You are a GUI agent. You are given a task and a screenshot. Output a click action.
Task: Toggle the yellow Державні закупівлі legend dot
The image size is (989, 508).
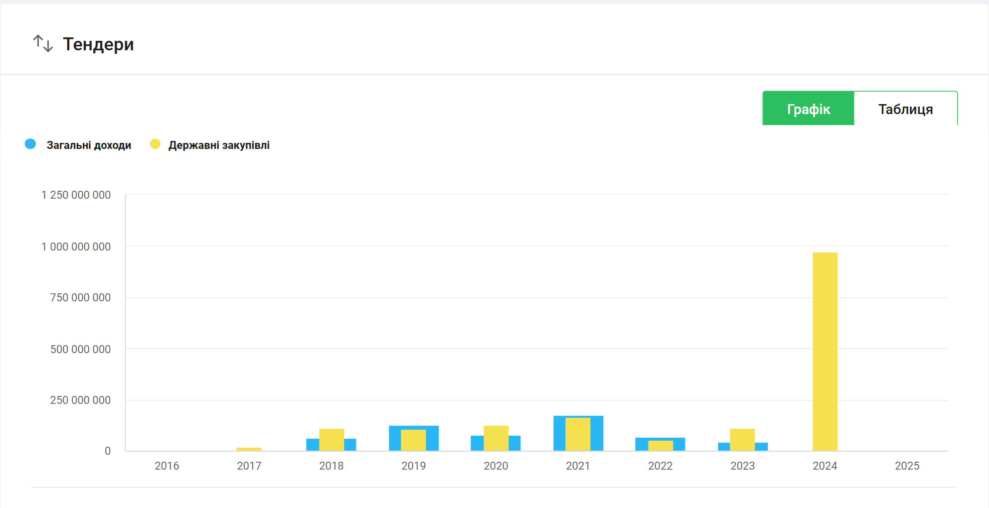pyautogui.click(x=155, y=144)
